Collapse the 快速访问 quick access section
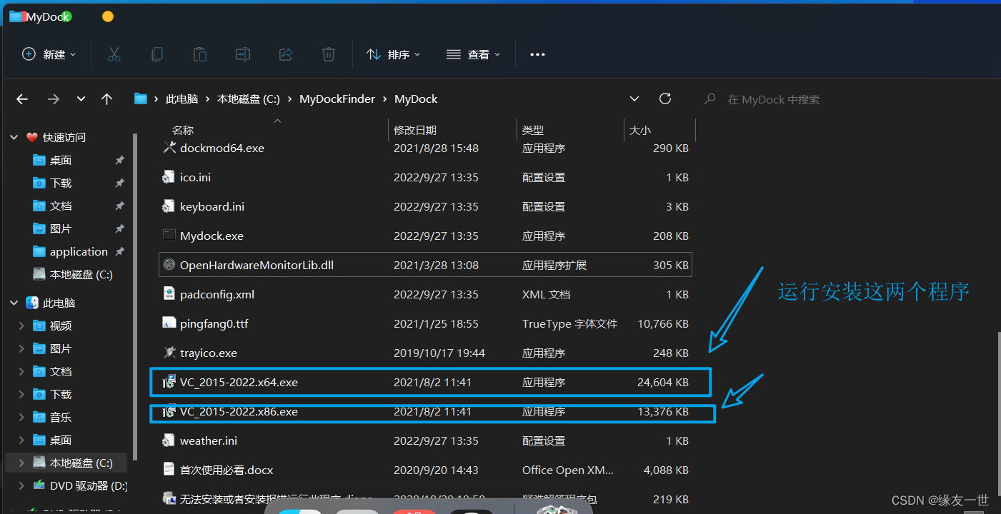1001x514 pixels. point(14,137)
